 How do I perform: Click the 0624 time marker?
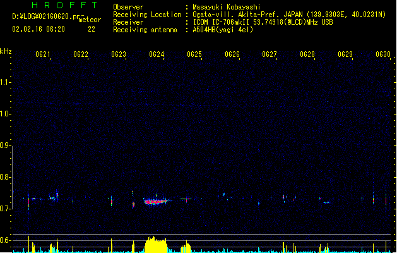(157, 54)
